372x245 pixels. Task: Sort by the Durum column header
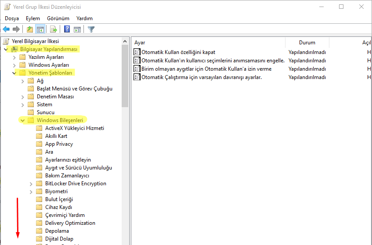[x=307, y=43]
